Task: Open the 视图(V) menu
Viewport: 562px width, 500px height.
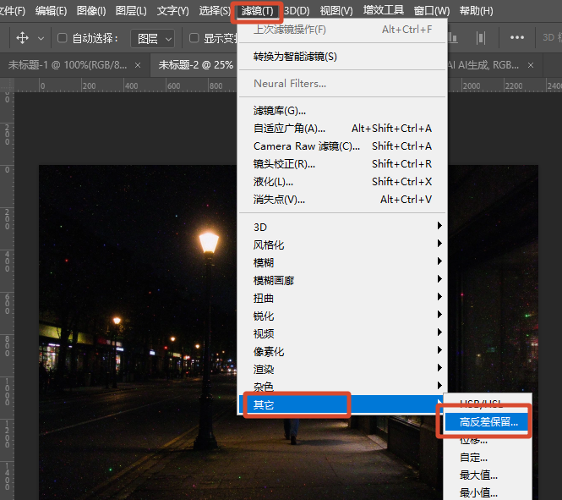Action: pyautogui.click(x=336, y=11)
